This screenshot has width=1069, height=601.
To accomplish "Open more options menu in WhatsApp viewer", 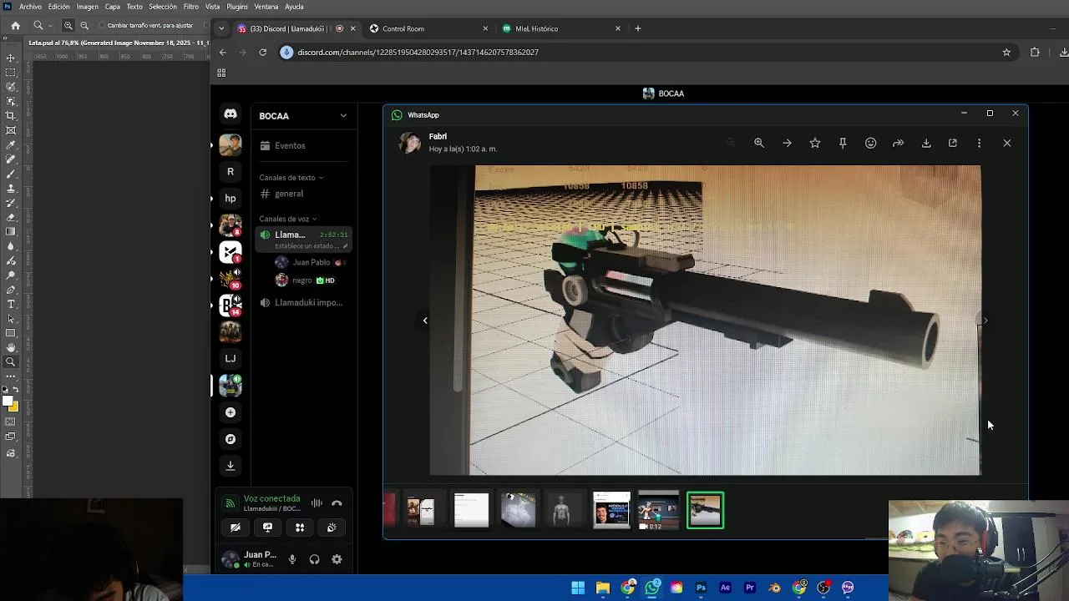I will pos(979,143).
